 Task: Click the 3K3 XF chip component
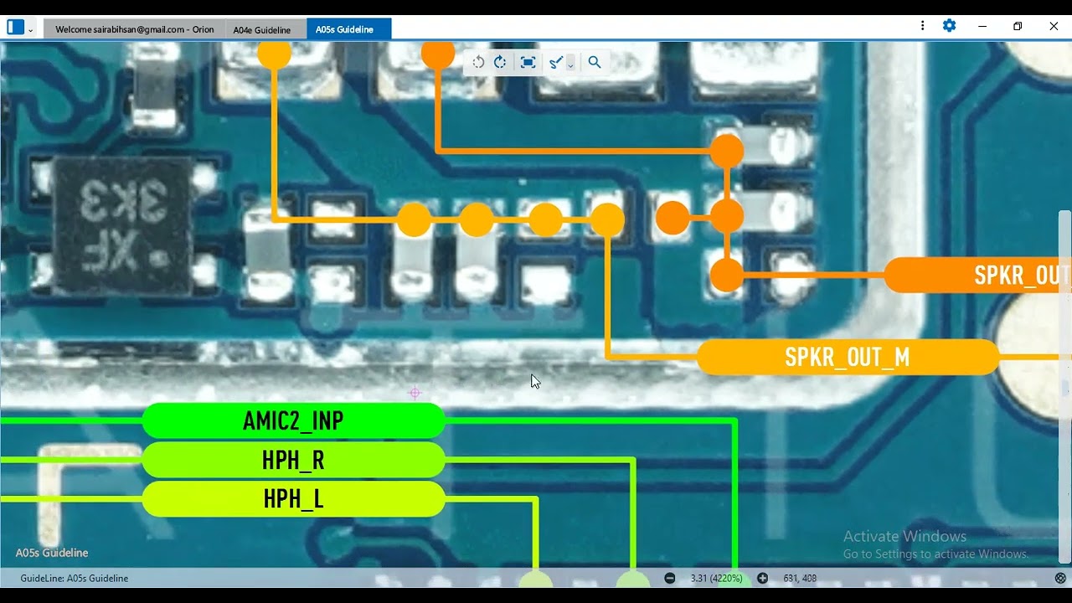[124, 226]
